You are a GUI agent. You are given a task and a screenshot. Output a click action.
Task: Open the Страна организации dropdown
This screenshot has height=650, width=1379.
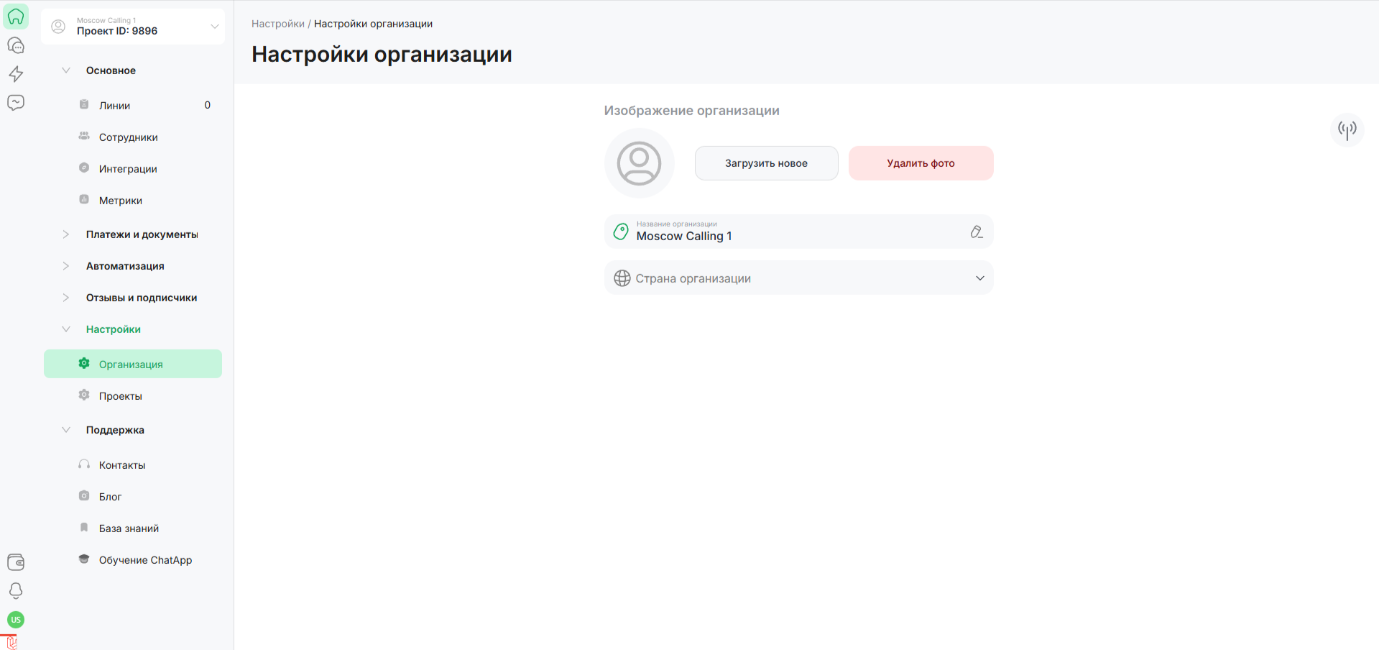coord(798,278)
